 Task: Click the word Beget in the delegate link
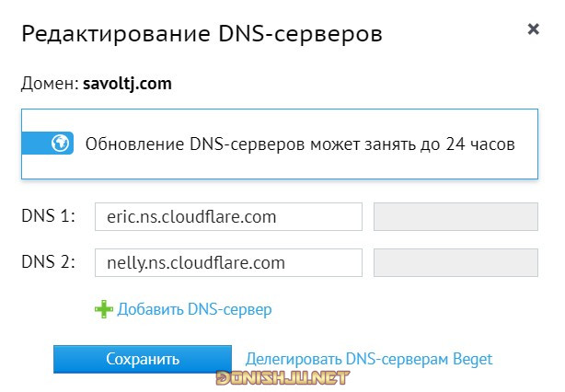click(472, 359)
